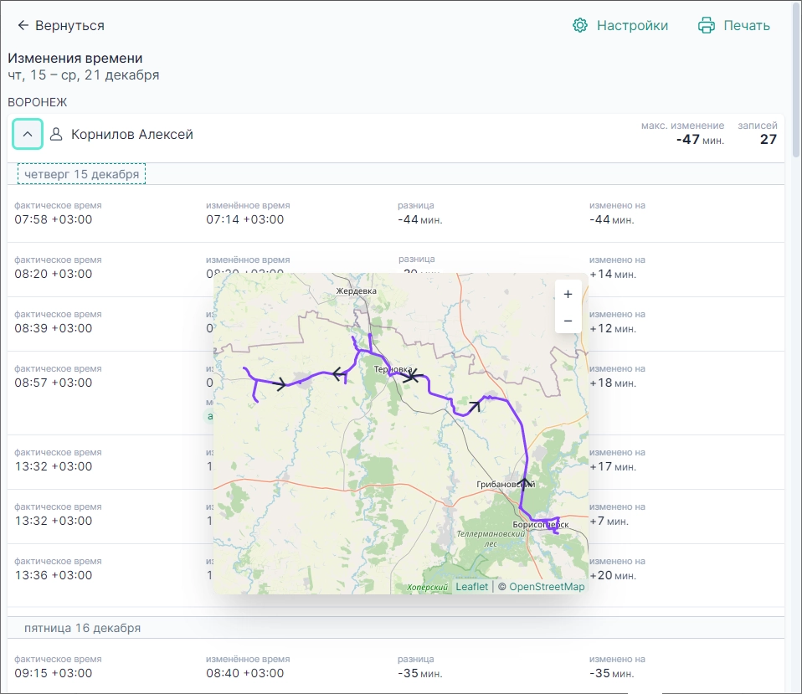Image resolution: width=802 pixels, height=694 pixels.
Task: Collapse the Корнилов Алексей section
Action: 28,134
